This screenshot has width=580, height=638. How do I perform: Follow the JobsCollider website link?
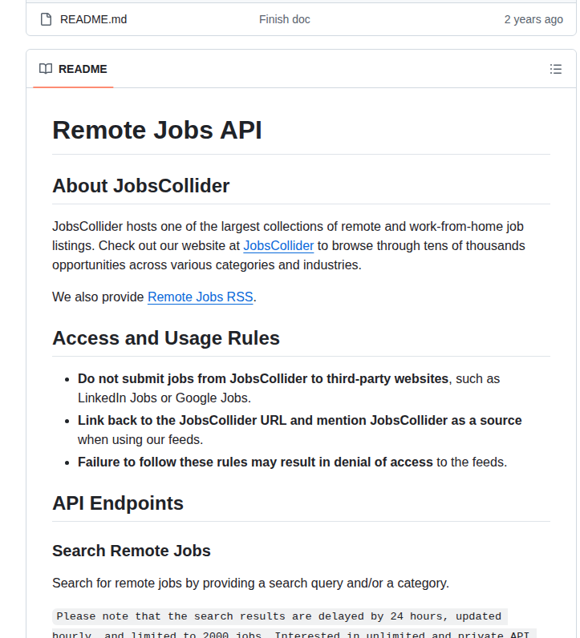[x=278, y=246]
